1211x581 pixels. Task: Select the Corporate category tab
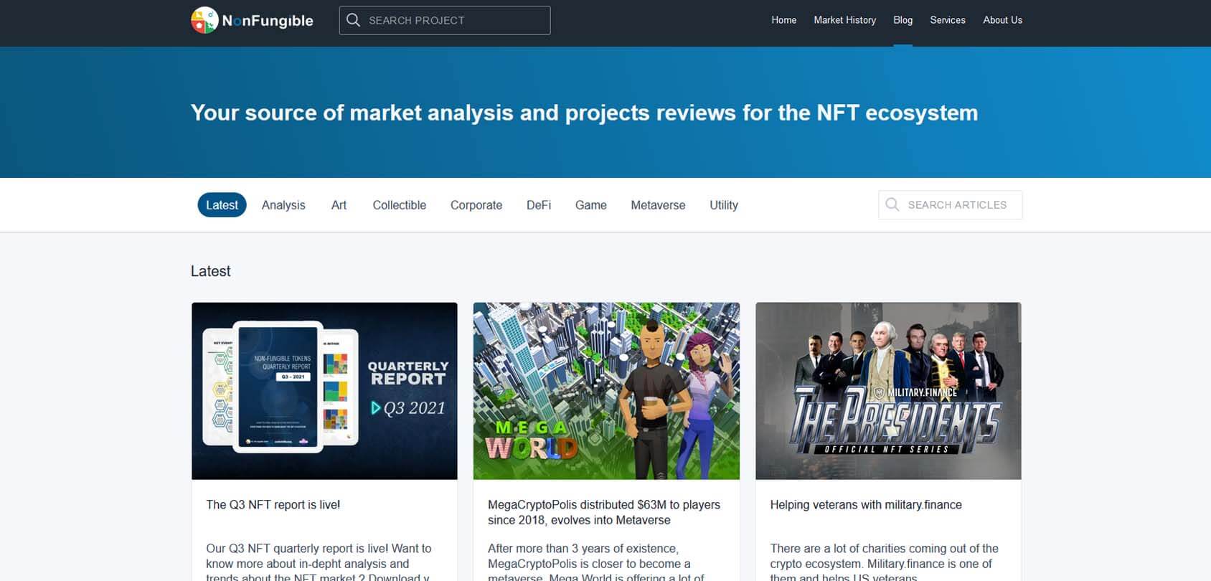(x=476, y=205)
